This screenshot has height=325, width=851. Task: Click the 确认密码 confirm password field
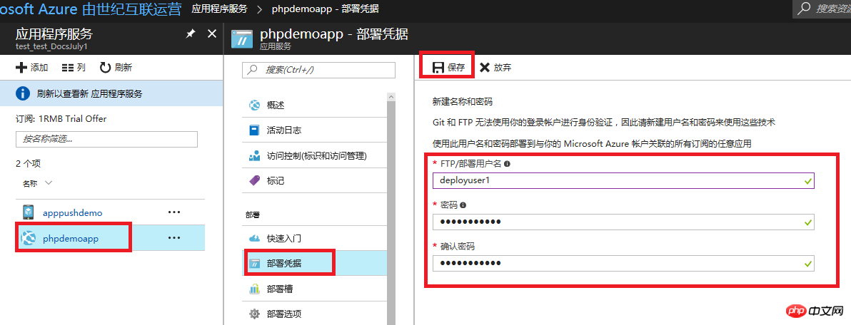(623, 264)
